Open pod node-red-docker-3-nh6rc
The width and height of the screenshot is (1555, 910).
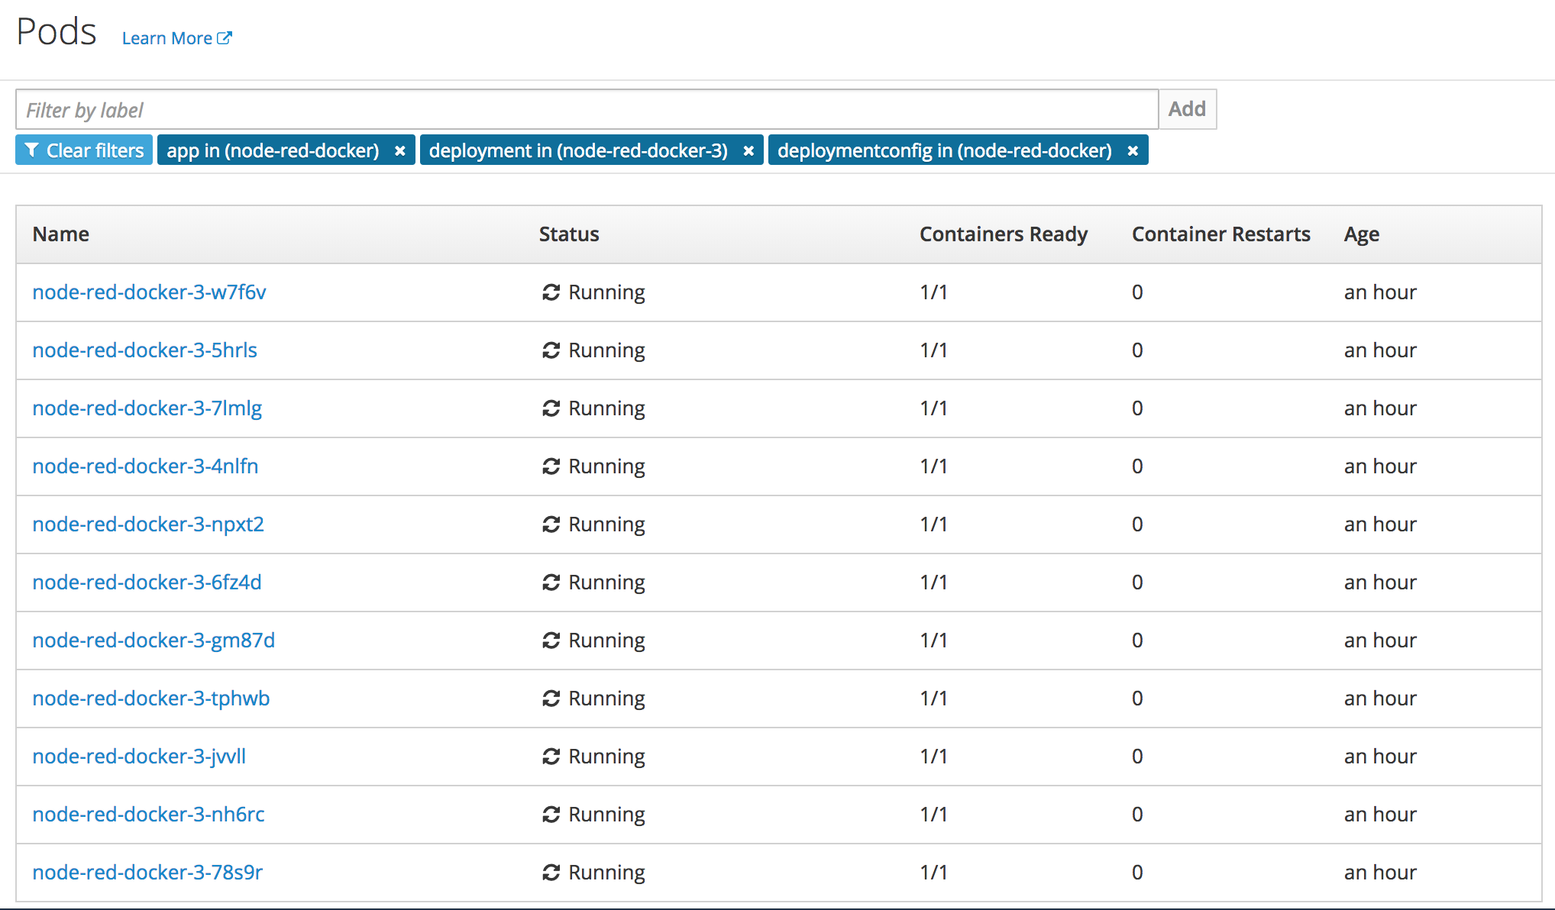click(148, 815)
